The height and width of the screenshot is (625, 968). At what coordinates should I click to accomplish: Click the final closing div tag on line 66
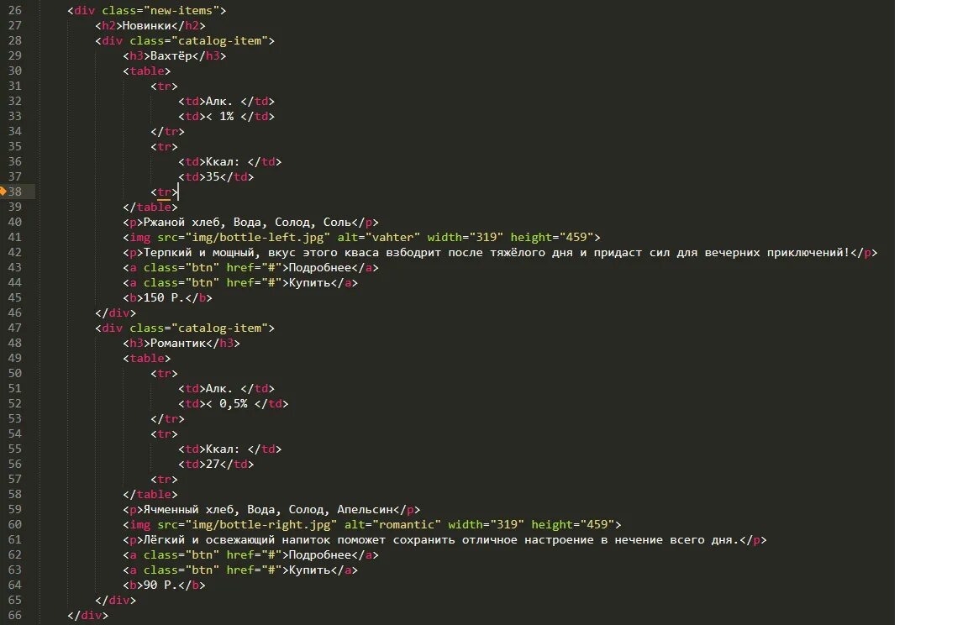coord(87,615)
